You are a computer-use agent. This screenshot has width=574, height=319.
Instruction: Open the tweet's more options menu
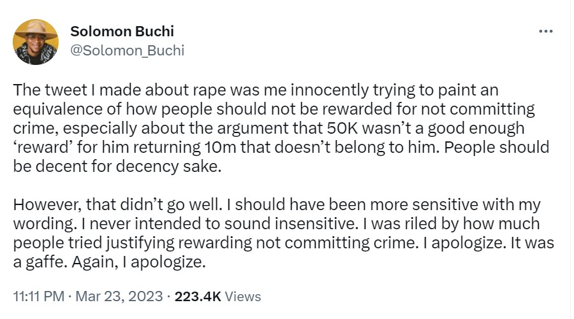[546, 31]
